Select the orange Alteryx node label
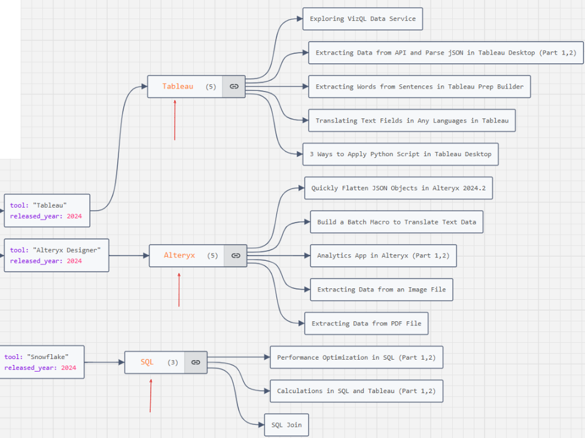Image resolution: width=585 pixels, height=438 pixels. pyautogui.click(x=179, y=255)
